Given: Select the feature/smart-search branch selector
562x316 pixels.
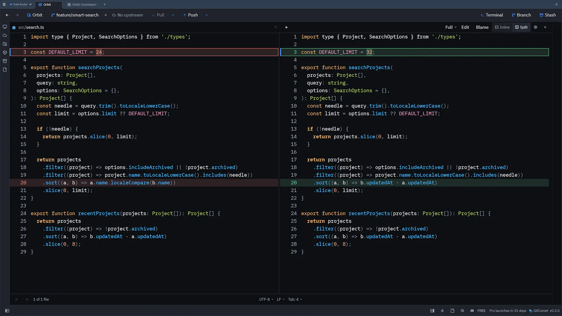Looking at the screenshot, I should 75,15.
